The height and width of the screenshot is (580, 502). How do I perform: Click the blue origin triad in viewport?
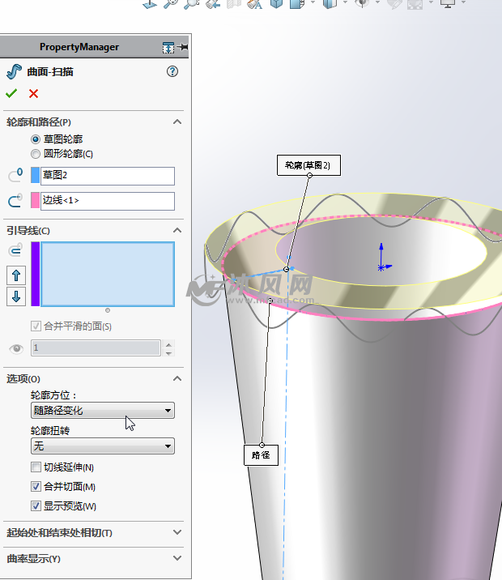click(383, 258)
